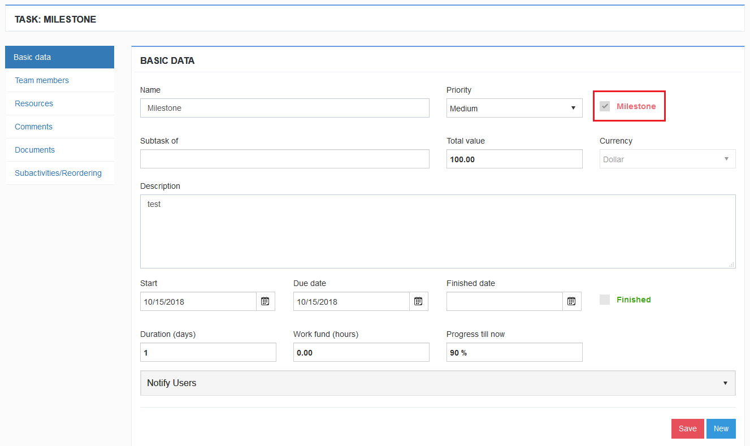Open the Priority dropdown

click(514, 108)
